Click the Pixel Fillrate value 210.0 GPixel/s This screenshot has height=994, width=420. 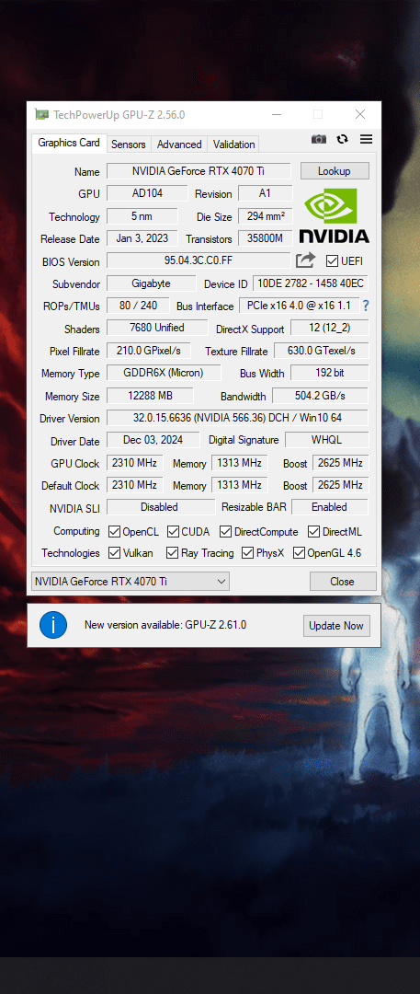(149, 351)
